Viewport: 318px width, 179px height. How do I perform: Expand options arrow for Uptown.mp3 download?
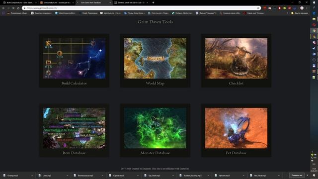click(x=243, y=176)
